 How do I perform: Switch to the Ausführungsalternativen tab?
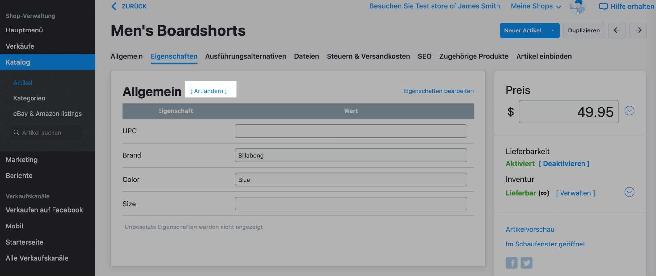click(245, 56)
